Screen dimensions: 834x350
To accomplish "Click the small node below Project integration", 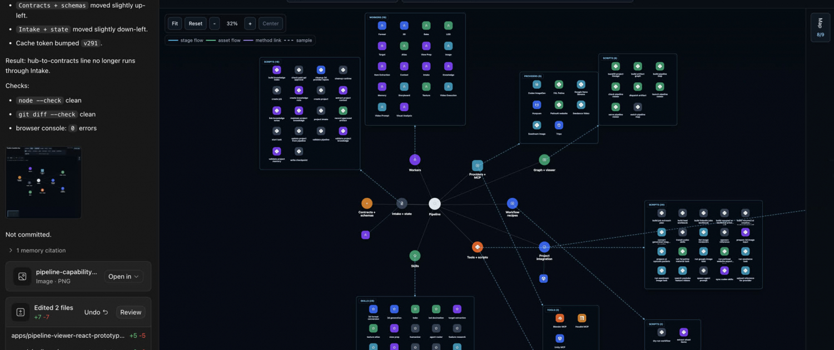I will tap(544, 278).
